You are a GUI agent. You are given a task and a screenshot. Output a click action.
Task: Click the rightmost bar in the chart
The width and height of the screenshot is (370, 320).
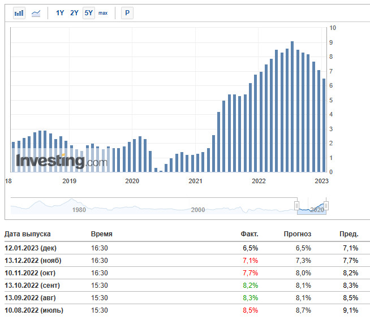324,126
